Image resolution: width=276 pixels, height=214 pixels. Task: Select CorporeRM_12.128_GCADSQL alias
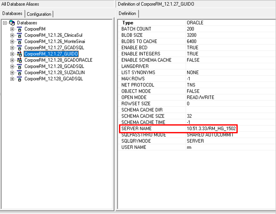(54, 79)
